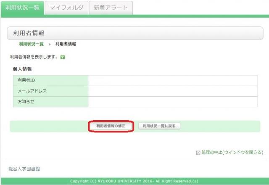Follow the 利用状況一覧 breadcrumb link
269x185 pixels.
[31, 44]
